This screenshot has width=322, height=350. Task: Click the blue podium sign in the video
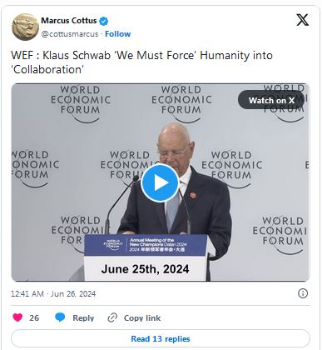pyautogui.click(x=146, y=245)
